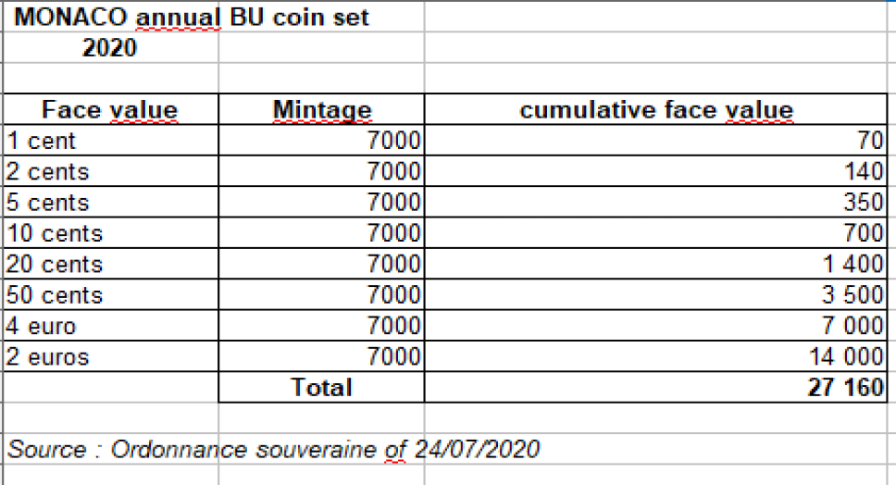Click the '20 cents' face value cell

(110, 264)
